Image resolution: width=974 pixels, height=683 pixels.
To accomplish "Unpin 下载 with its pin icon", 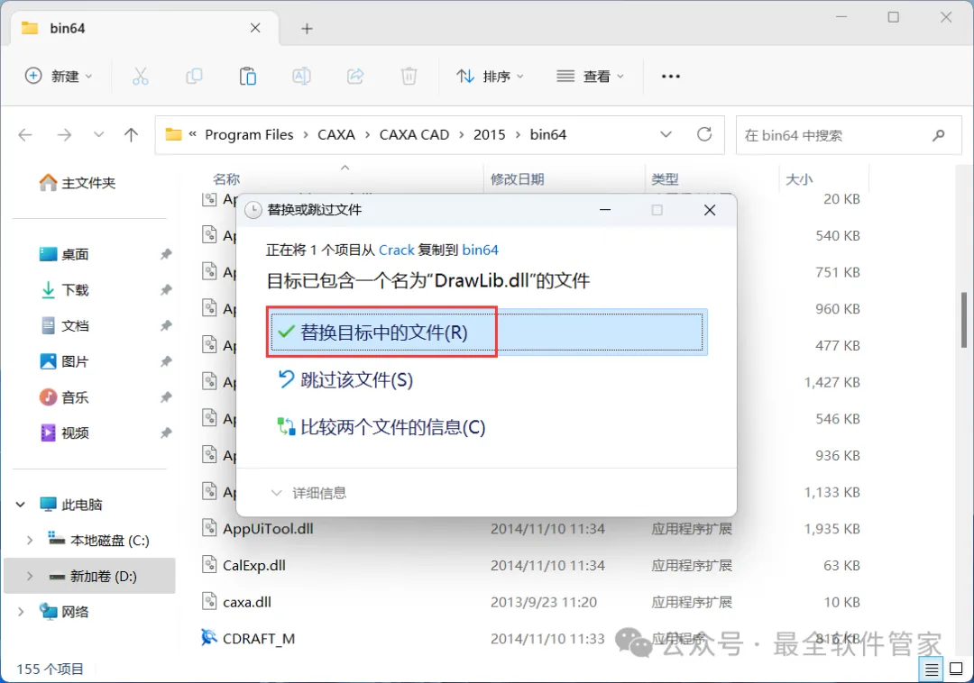I will (x=166, y=290).
